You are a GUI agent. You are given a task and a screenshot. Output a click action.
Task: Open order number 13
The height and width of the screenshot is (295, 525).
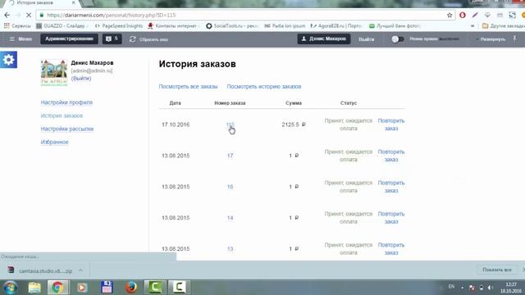point(230,249)
